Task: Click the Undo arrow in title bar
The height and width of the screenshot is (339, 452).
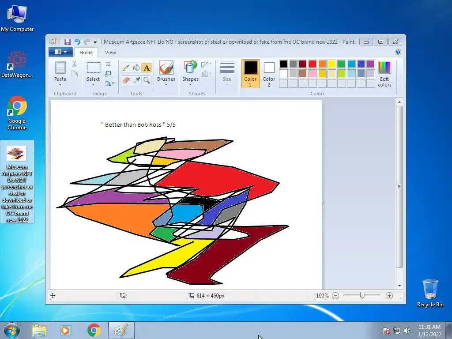Action: pyautogui.click(x=77, y=42)
